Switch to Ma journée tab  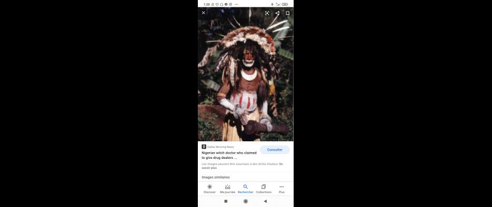[227, 189]
